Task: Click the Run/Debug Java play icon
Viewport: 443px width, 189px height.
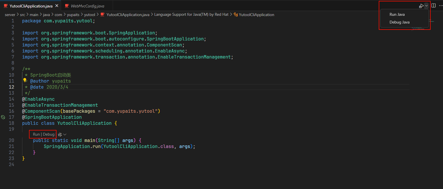Action: click(x=421, y=6)
